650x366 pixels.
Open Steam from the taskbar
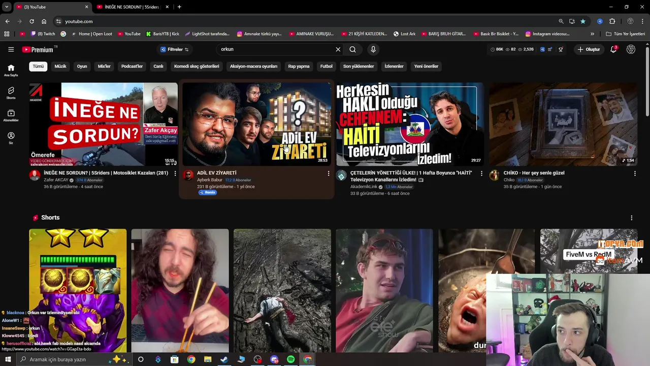pyautogui.click(x=224, y=359)
